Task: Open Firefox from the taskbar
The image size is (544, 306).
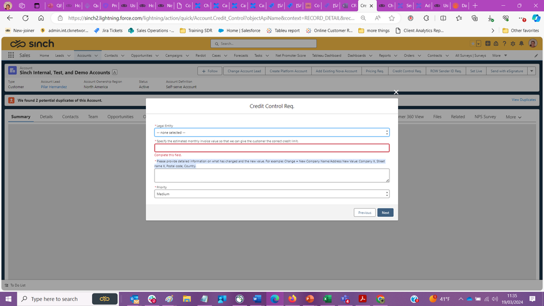Action: (x=292, y=299)
